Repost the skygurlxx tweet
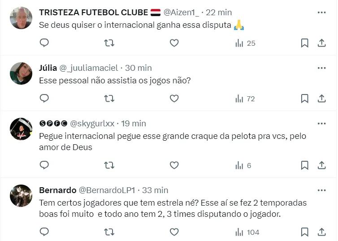This screenshot has width=338, height=241. pos(109,165)
